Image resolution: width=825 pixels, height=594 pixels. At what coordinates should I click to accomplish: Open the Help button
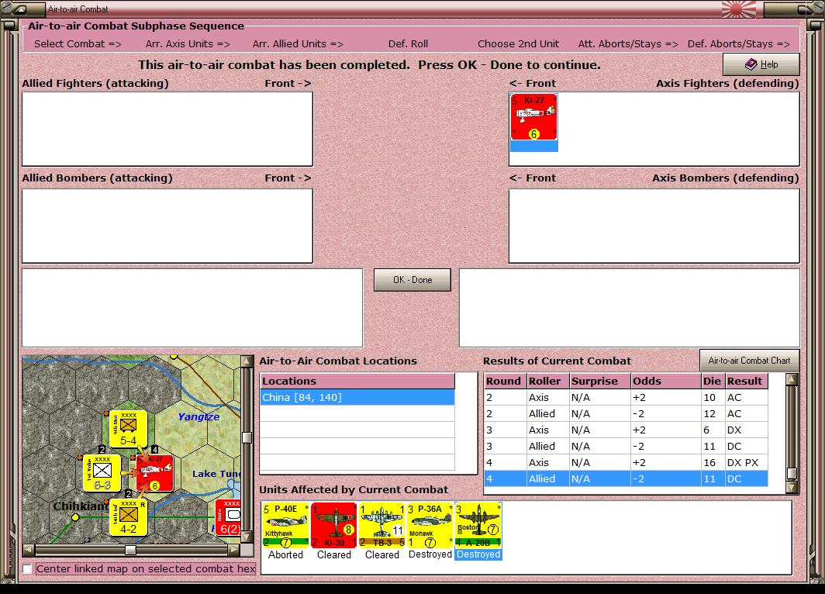(761, 64)
